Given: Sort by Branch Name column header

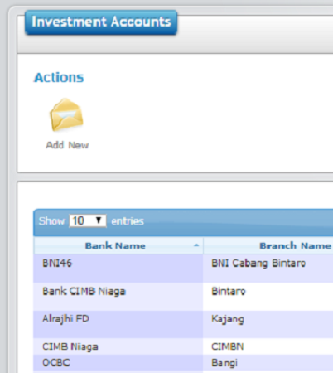Looking at the screenshot, I should coord(295,245).
